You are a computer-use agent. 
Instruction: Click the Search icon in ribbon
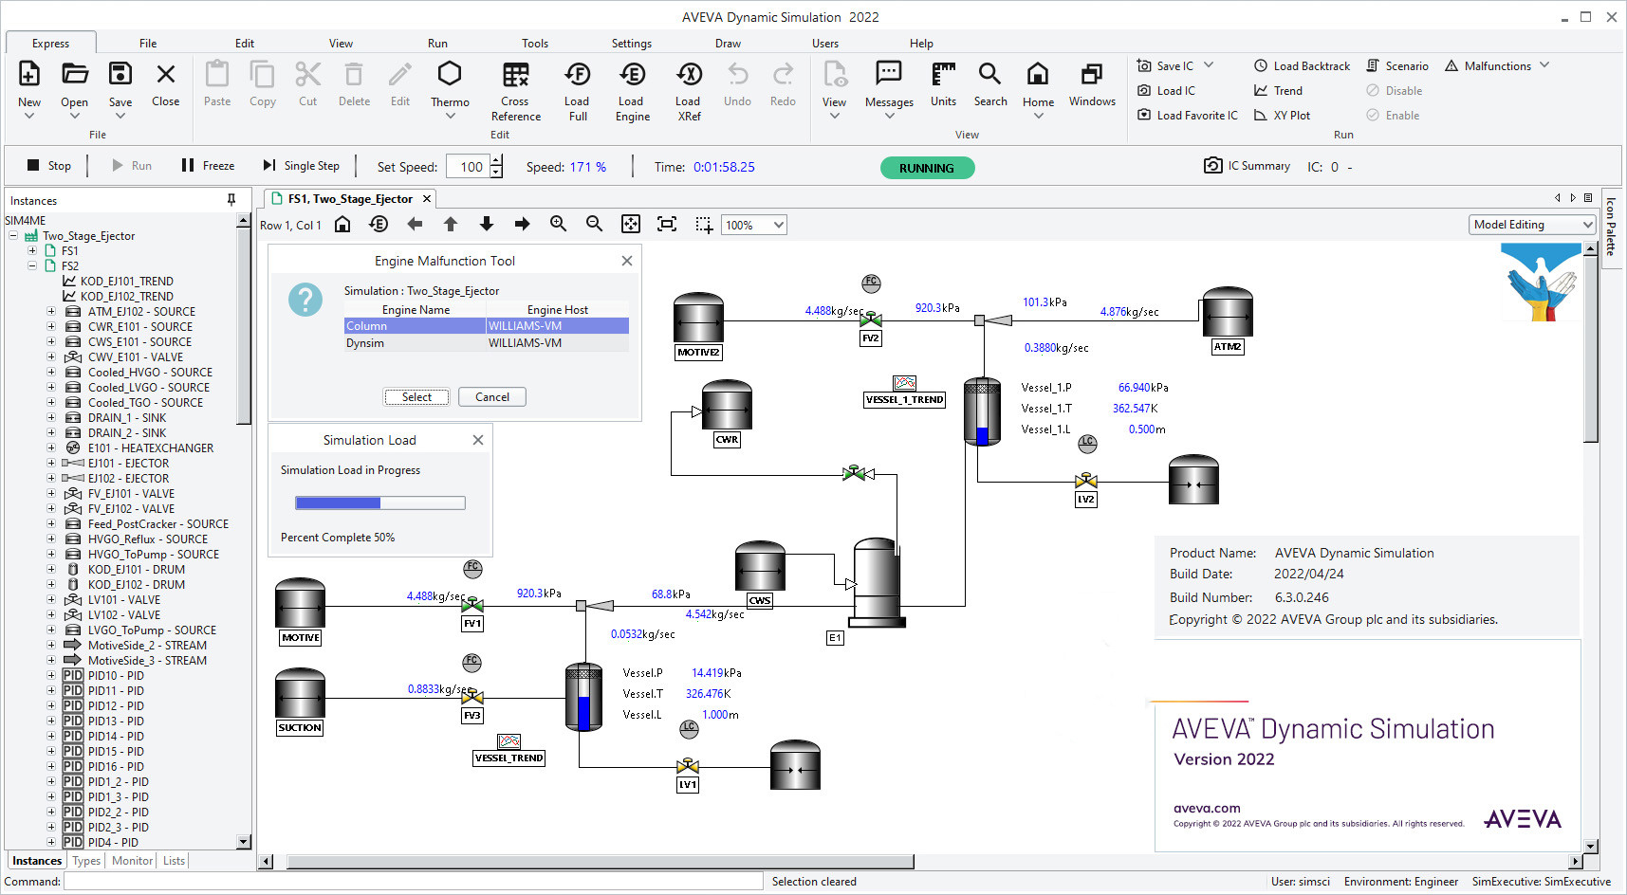point(990,74)
